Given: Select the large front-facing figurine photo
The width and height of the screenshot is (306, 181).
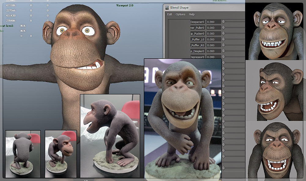Looking at the screenshot, I should pos(183,118).
